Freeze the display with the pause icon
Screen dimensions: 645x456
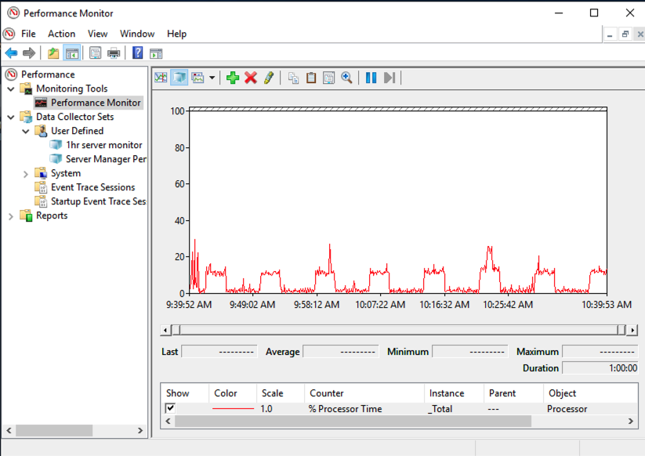[370, 78]
